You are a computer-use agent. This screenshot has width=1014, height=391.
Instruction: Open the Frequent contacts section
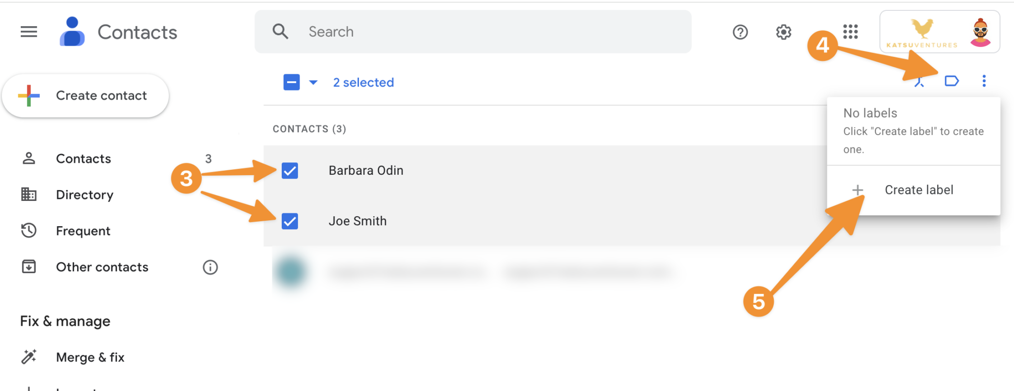point(83,231)
